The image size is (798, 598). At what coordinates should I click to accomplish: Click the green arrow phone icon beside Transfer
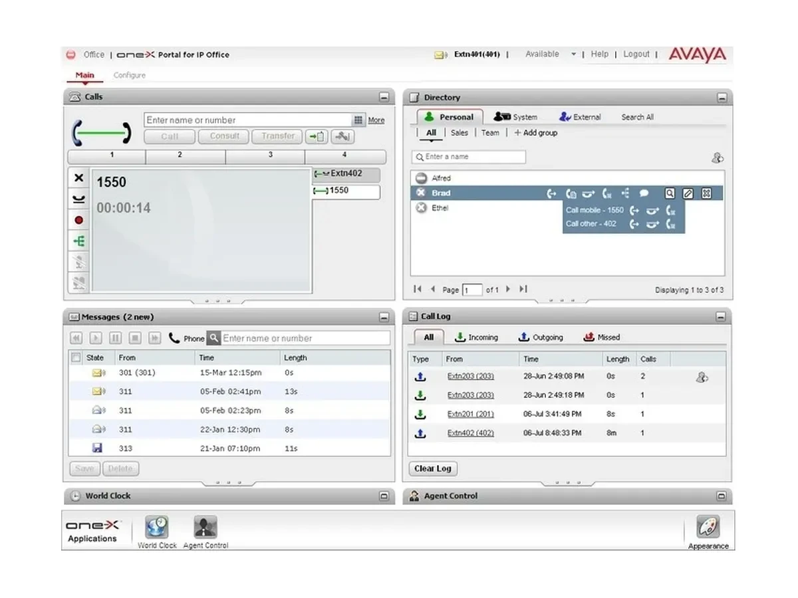(x=317, y=137)
